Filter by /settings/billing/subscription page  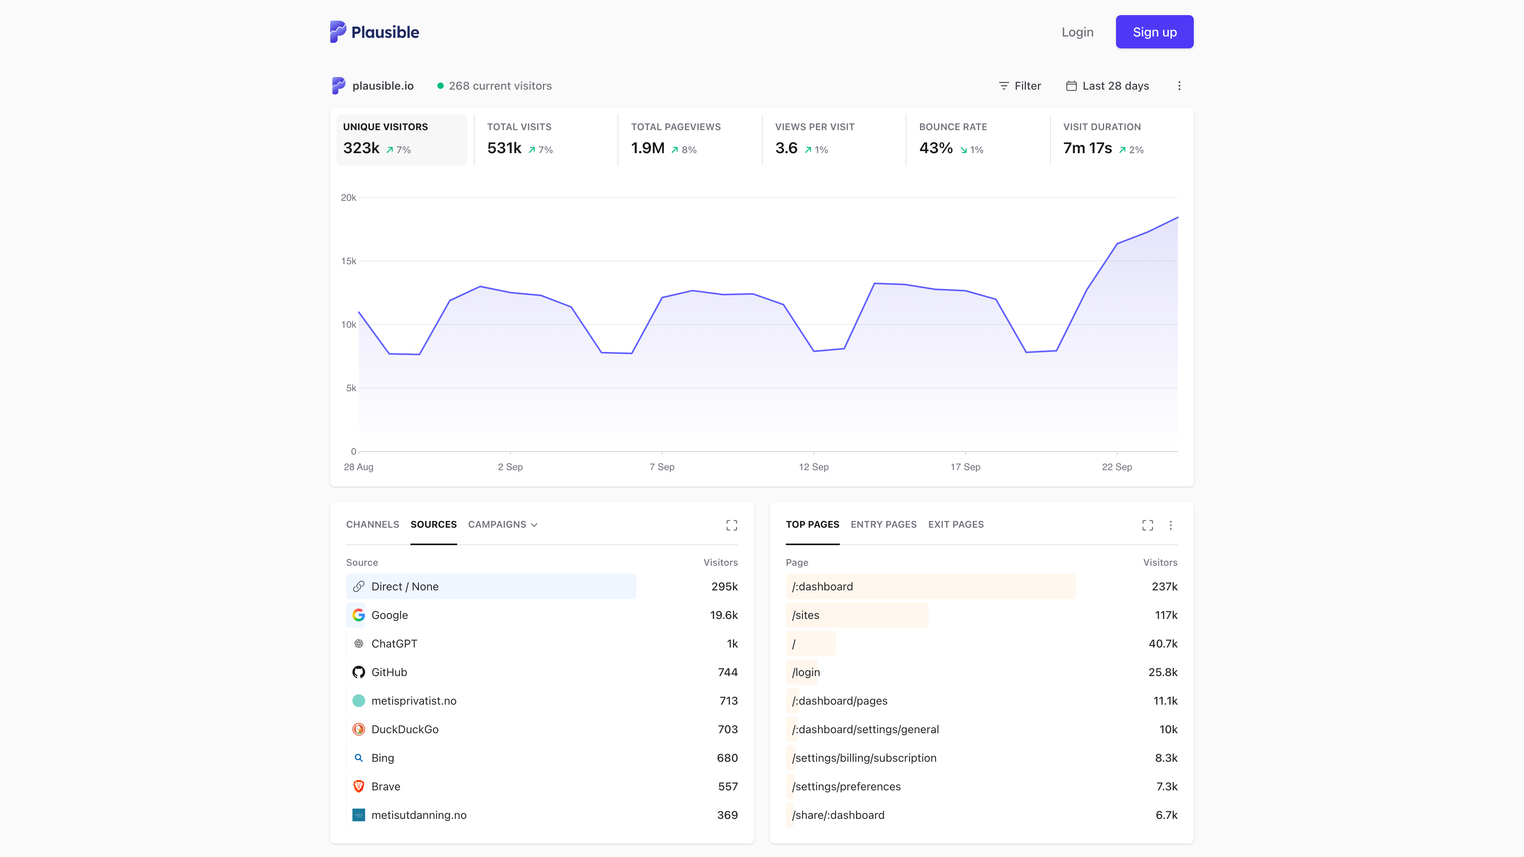[x=864, y=758]
